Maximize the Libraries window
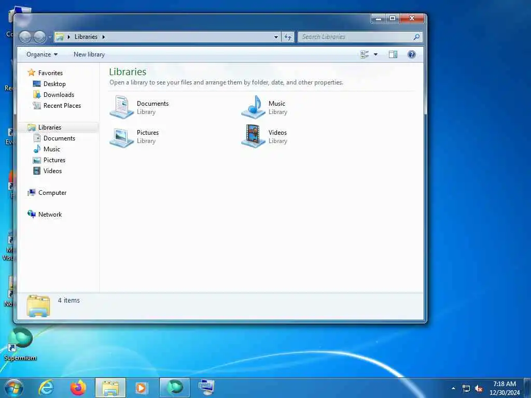 [x=393, y=18]
